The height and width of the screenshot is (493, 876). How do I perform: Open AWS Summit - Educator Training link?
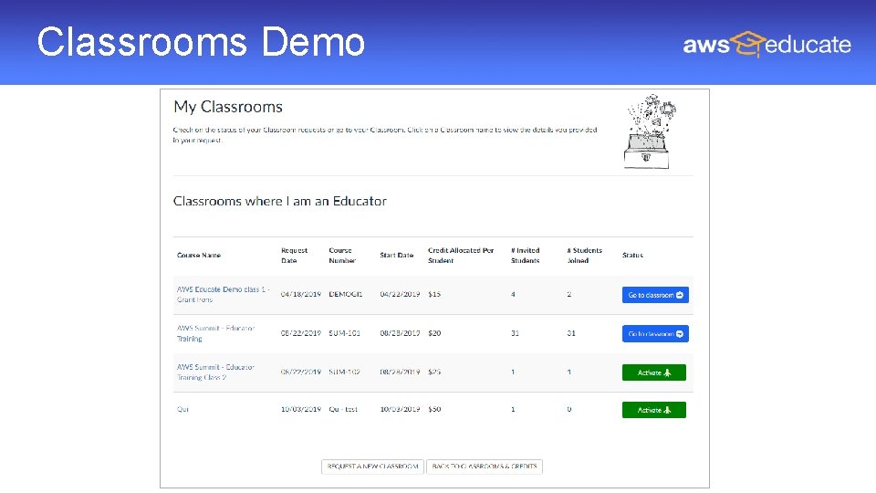click(x=215, y=333)
